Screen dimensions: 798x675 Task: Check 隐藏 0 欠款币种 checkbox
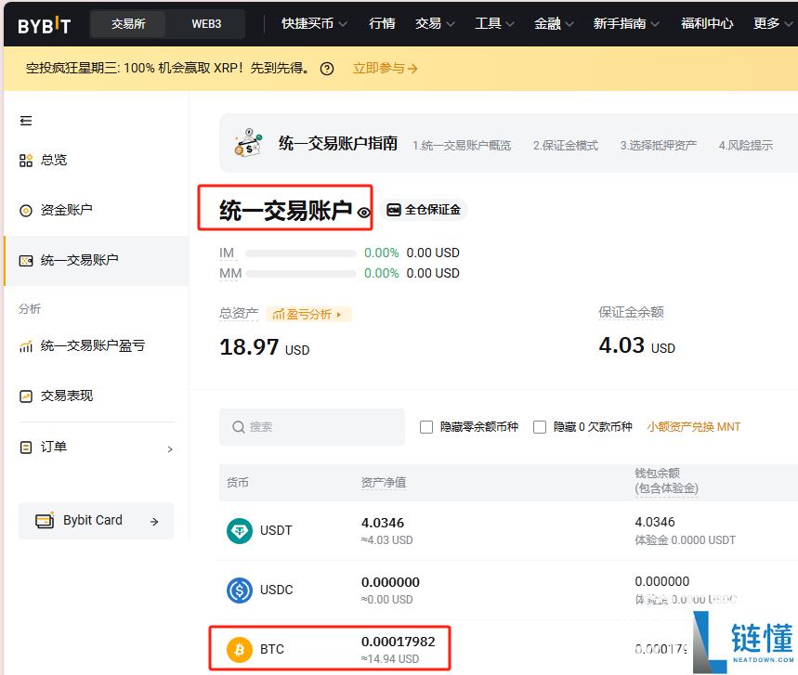click(540, 427)
